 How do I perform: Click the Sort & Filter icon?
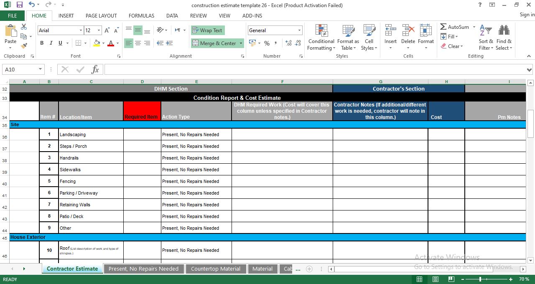click(x=485, y=37)
